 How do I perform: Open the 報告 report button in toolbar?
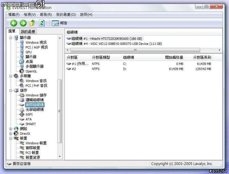click(x=60, y=23)
